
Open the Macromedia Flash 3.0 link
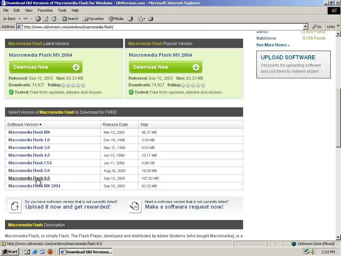tap(29, 148)
